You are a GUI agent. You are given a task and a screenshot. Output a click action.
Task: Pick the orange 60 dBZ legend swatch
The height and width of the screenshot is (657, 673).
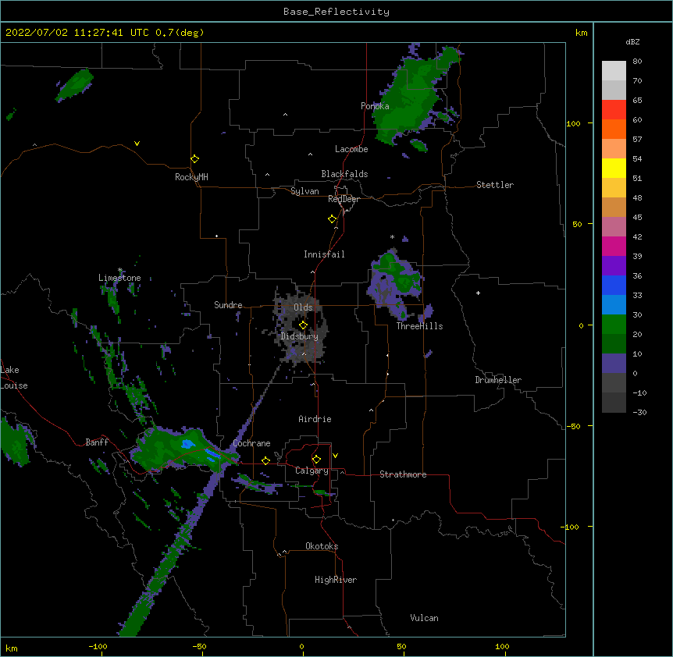[614, 129]
